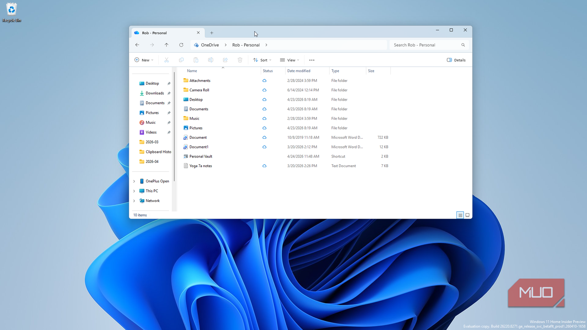
Task: Open the Personal Vault shortcut
Action: 200,156
